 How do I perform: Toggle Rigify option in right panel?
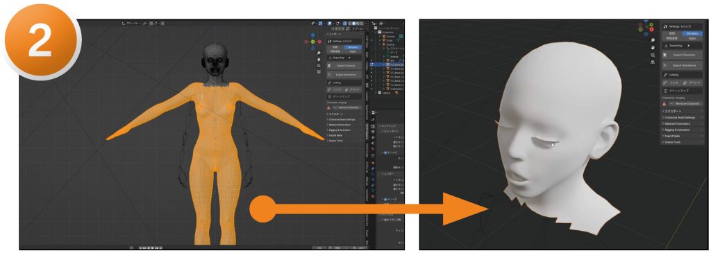pos(692,39)
